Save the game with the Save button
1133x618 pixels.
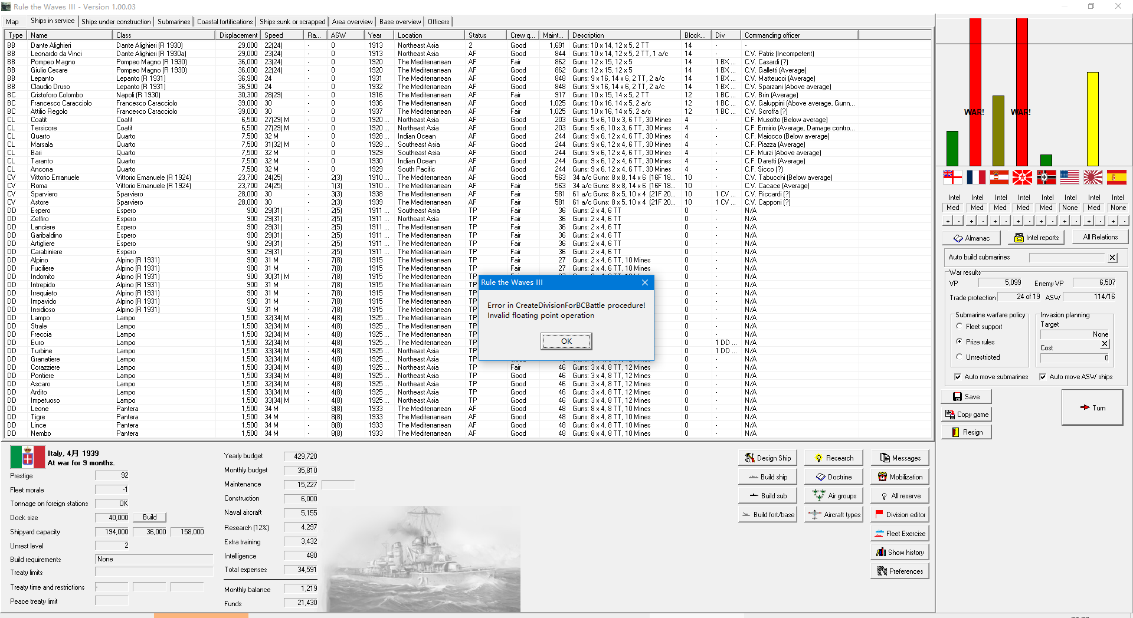tap(966, 396)
